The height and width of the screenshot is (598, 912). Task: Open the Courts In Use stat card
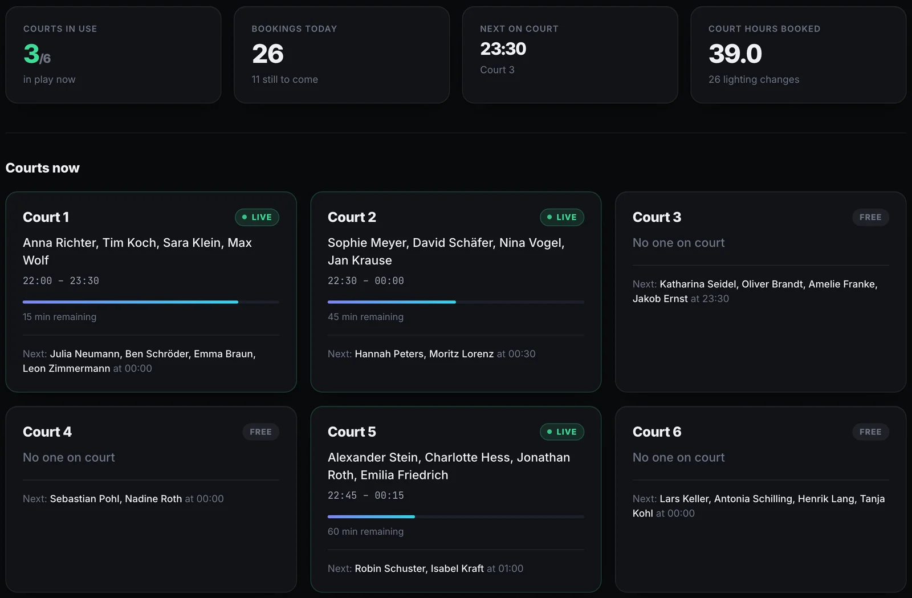[x=113, y=55]
